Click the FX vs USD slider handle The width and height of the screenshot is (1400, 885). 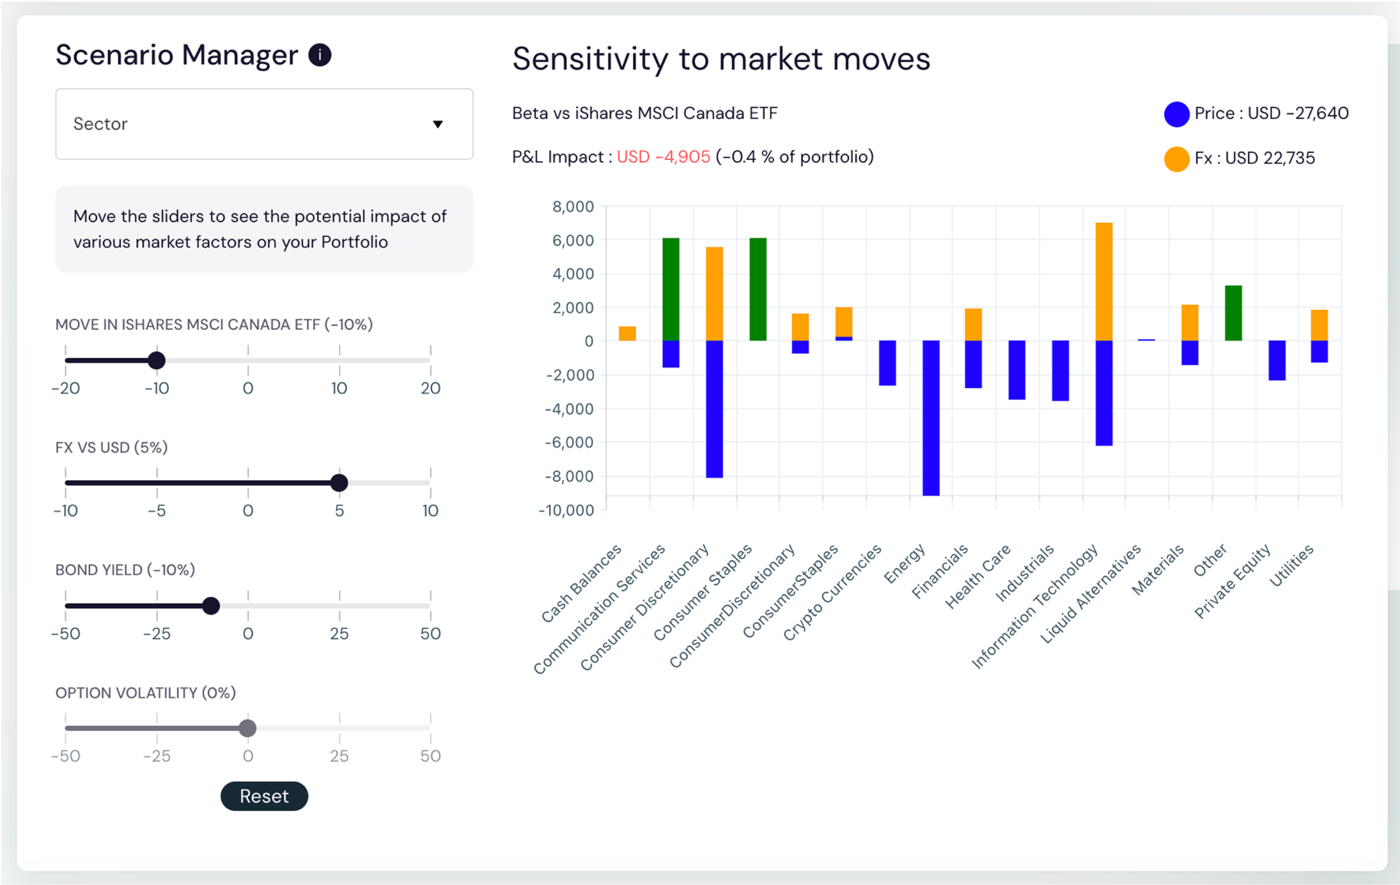339,483
